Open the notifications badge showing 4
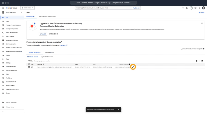This screenshot has height=114, width=207. pyautogui.click(x=191, y=8)
